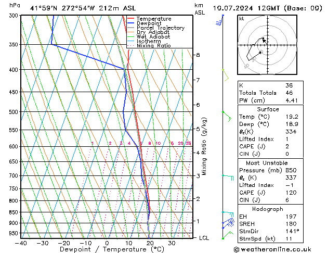Click the Mixing Ratio legend entry
The height and width of the screenshot is (253, 327).
tap(154, 45)
